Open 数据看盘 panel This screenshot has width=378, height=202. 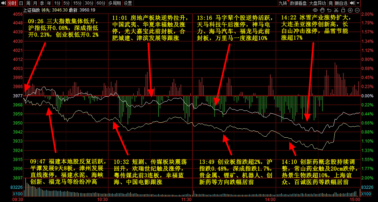point(298,3)
